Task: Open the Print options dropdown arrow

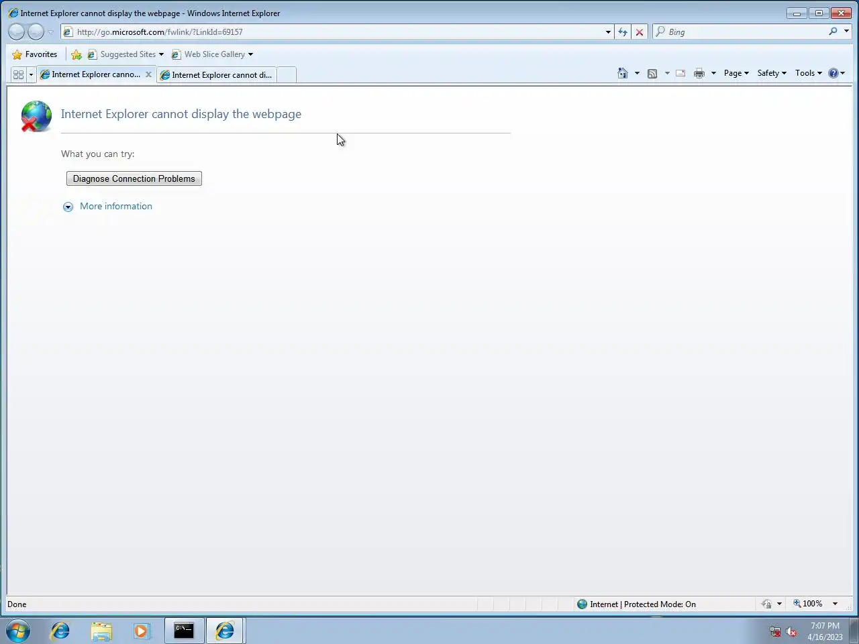Action: click(x=713, y=73)
